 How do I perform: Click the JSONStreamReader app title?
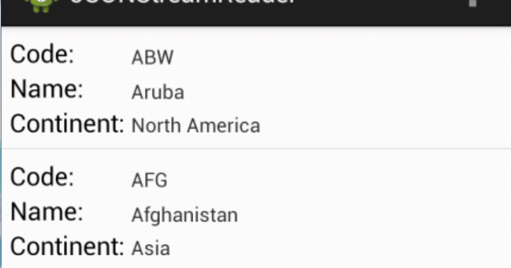click(182, 2)
